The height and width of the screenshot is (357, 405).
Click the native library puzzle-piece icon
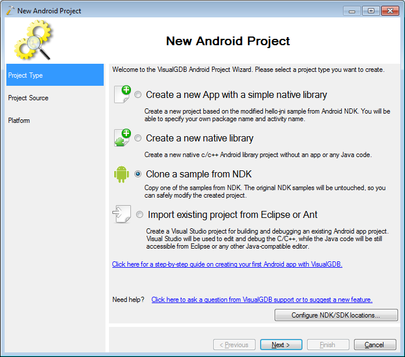point(122,138)
